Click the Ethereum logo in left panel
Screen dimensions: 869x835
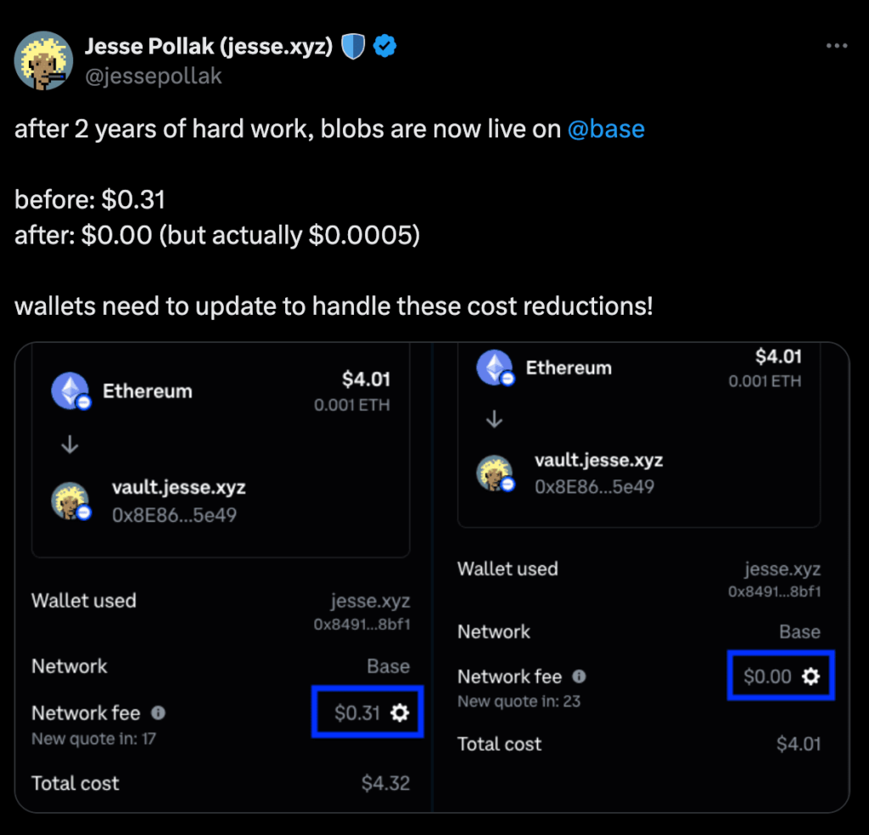click(70, 392)
